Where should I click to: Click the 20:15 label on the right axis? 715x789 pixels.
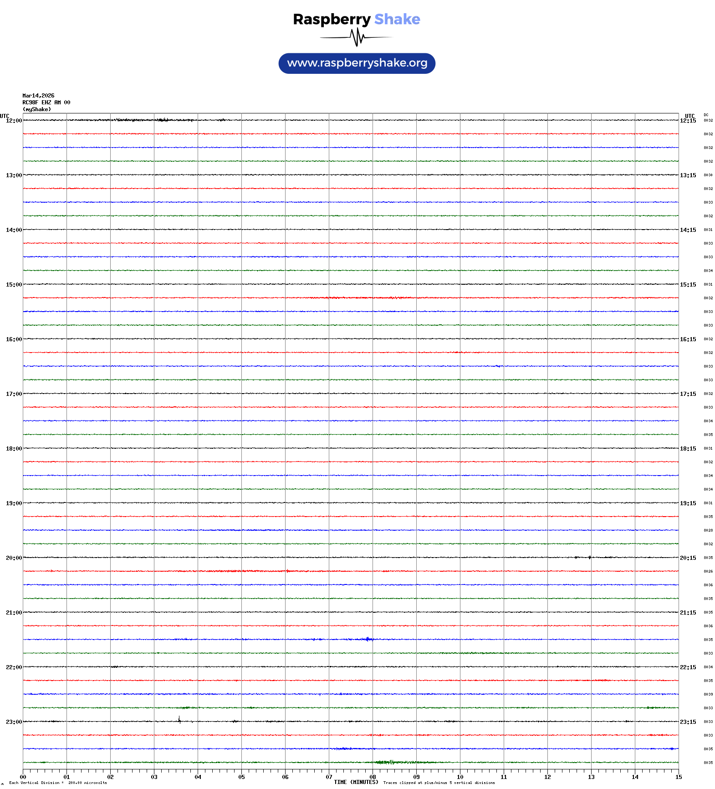688,558
